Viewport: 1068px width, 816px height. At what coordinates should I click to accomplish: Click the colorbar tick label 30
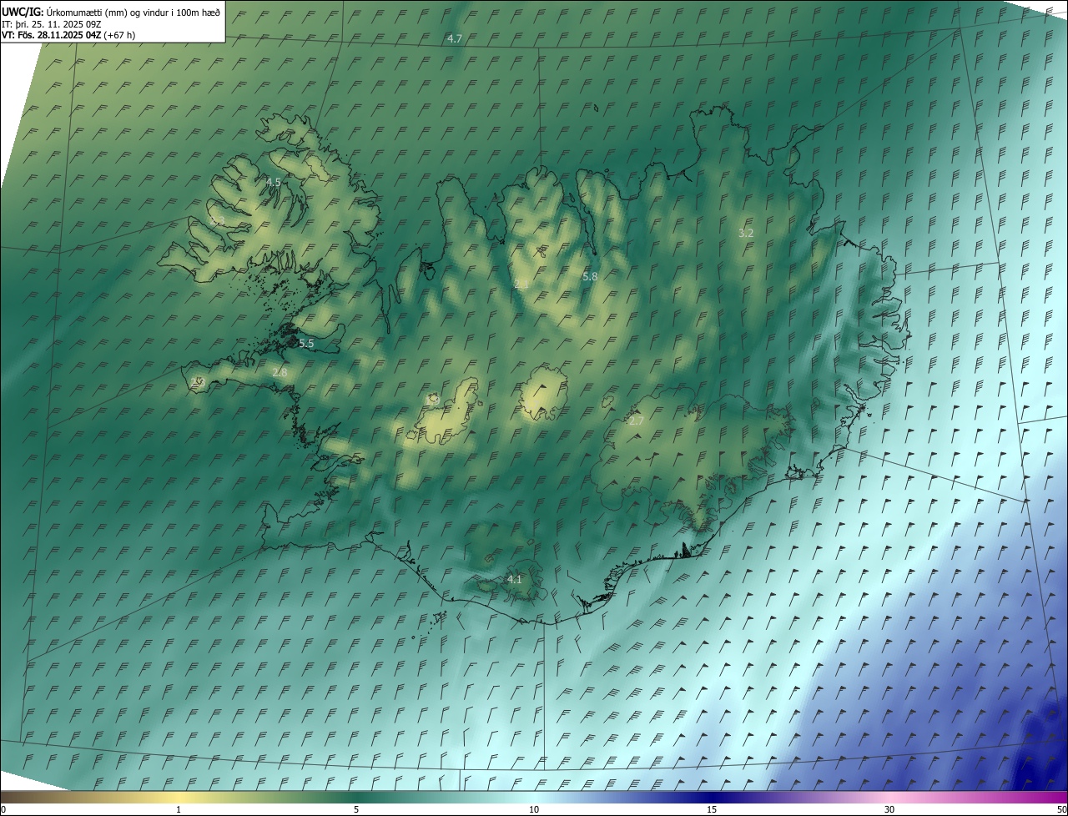click(x=889, y=809)
